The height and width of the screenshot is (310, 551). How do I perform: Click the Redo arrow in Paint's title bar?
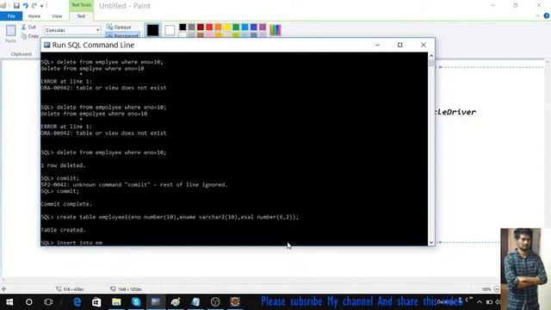tap(34, 6)
